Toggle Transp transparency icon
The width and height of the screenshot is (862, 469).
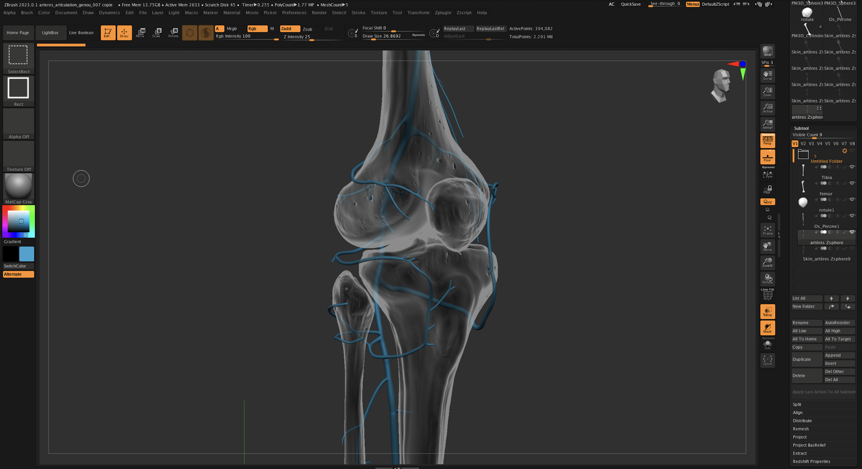tap(767, 311)
